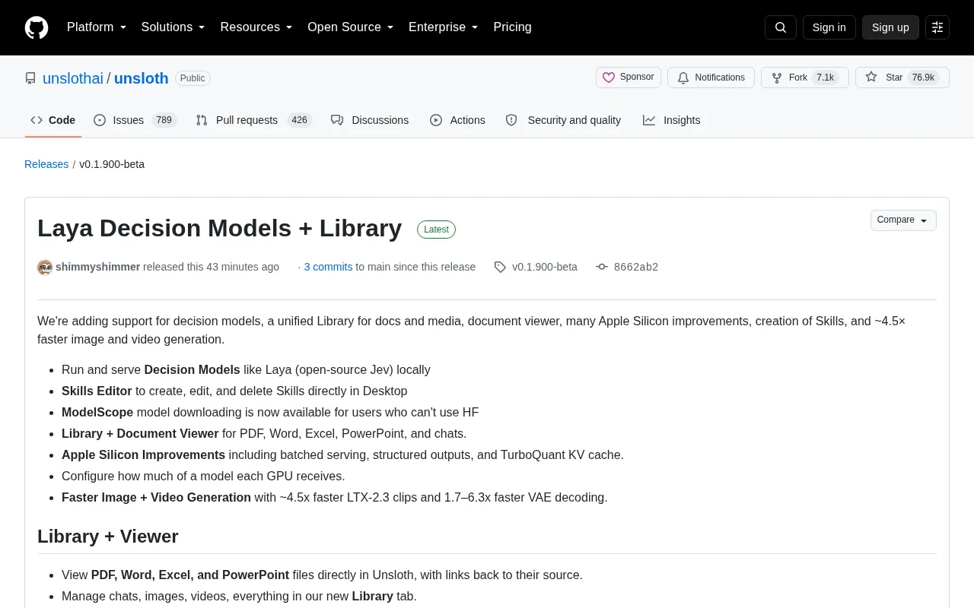Click the "Library + Viewer" heading
Viewport: 974px width, 608px height.
(108, 537)
